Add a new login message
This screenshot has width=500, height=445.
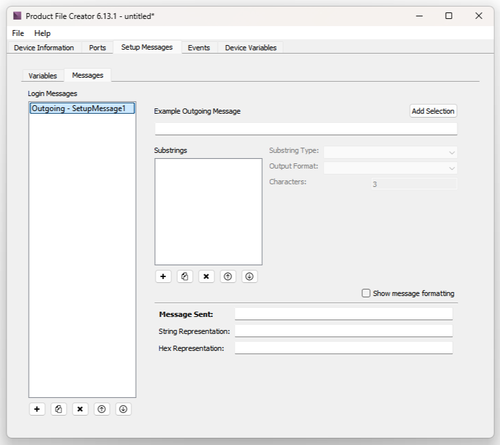(37, 409)
